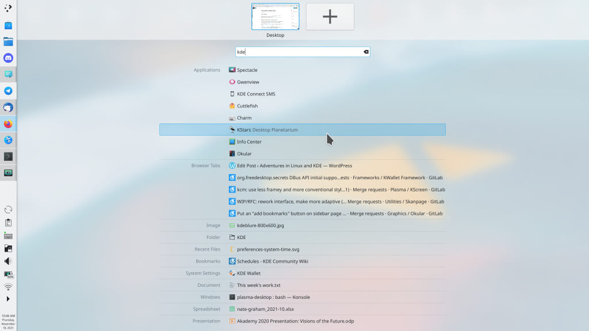This screenshot has height=331, width=589.
Task: Open Spectacle from search results
Action: [247, 70]
